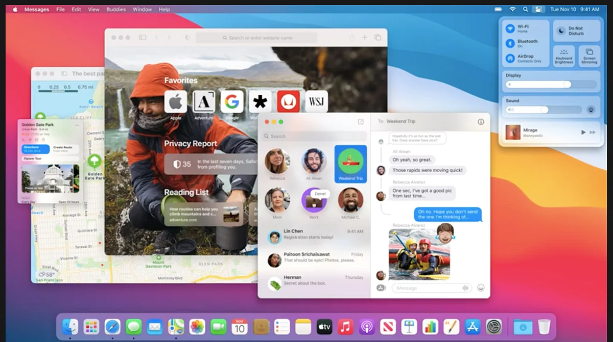Open the Trash in the Dock
613x342 pixels.
coord(544,327)
